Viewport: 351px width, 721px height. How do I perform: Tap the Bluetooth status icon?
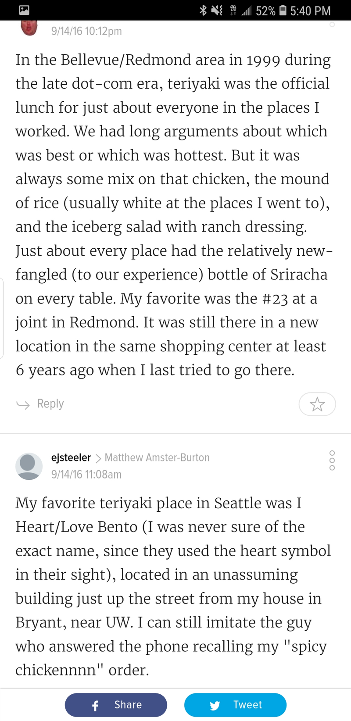tap(203, 10)
